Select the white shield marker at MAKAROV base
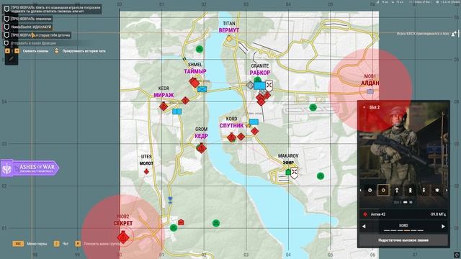Viewport: 461px width, 259px height. tap(295, 173)
